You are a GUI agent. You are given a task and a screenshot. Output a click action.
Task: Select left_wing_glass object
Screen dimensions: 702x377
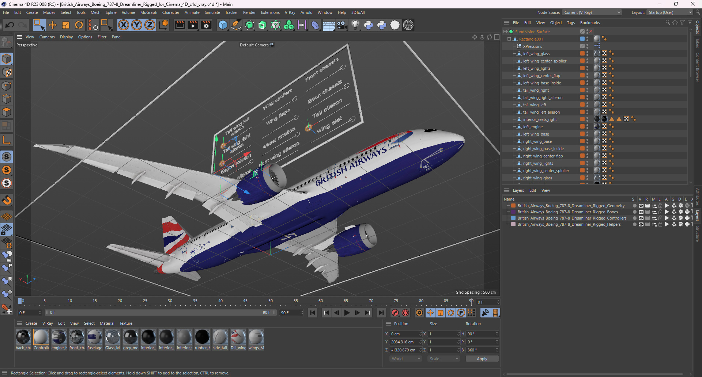[x=536, y=54]
